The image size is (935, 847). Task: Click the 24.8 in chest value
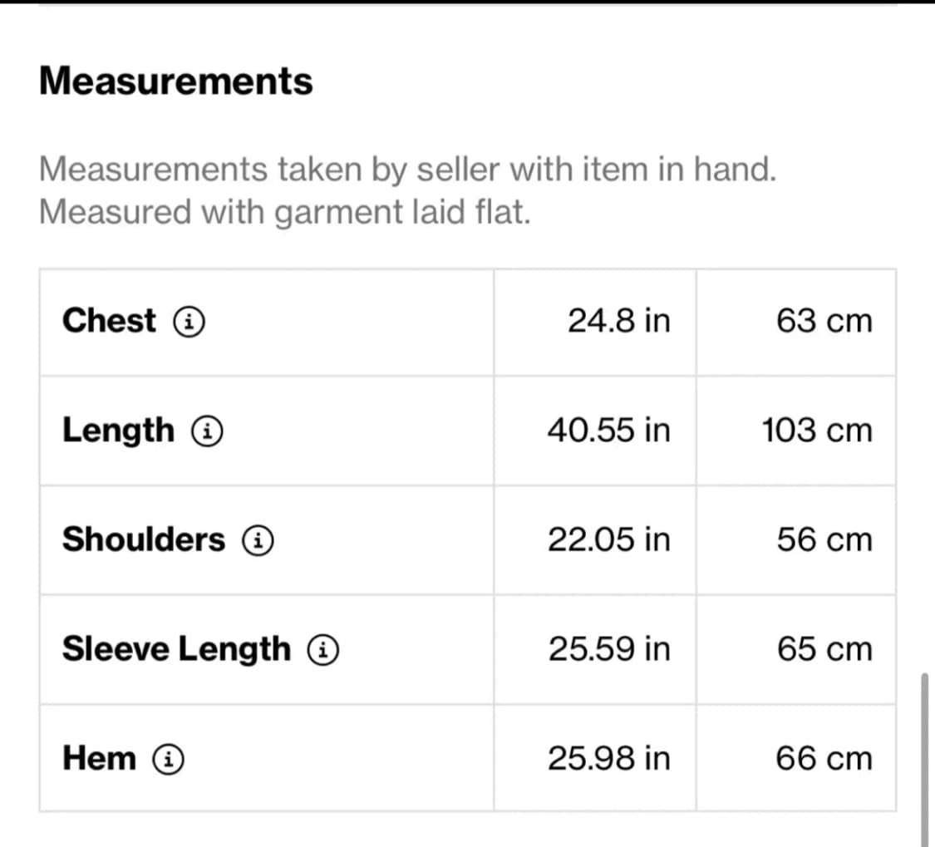[618, 320]
